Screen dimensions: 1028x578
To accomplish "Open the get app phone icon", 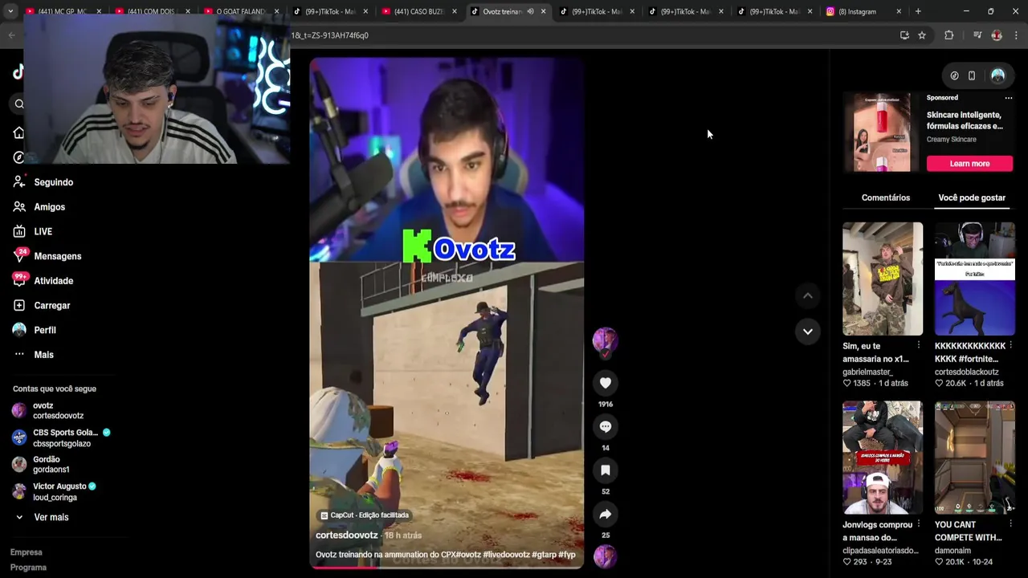I will [x=972, y=75].
